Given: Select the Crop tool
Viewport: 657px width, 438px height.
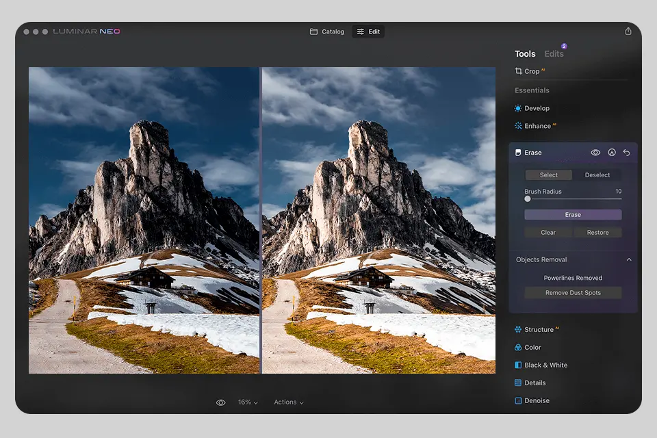Looking at the screenshot, I should click(530, 70).
